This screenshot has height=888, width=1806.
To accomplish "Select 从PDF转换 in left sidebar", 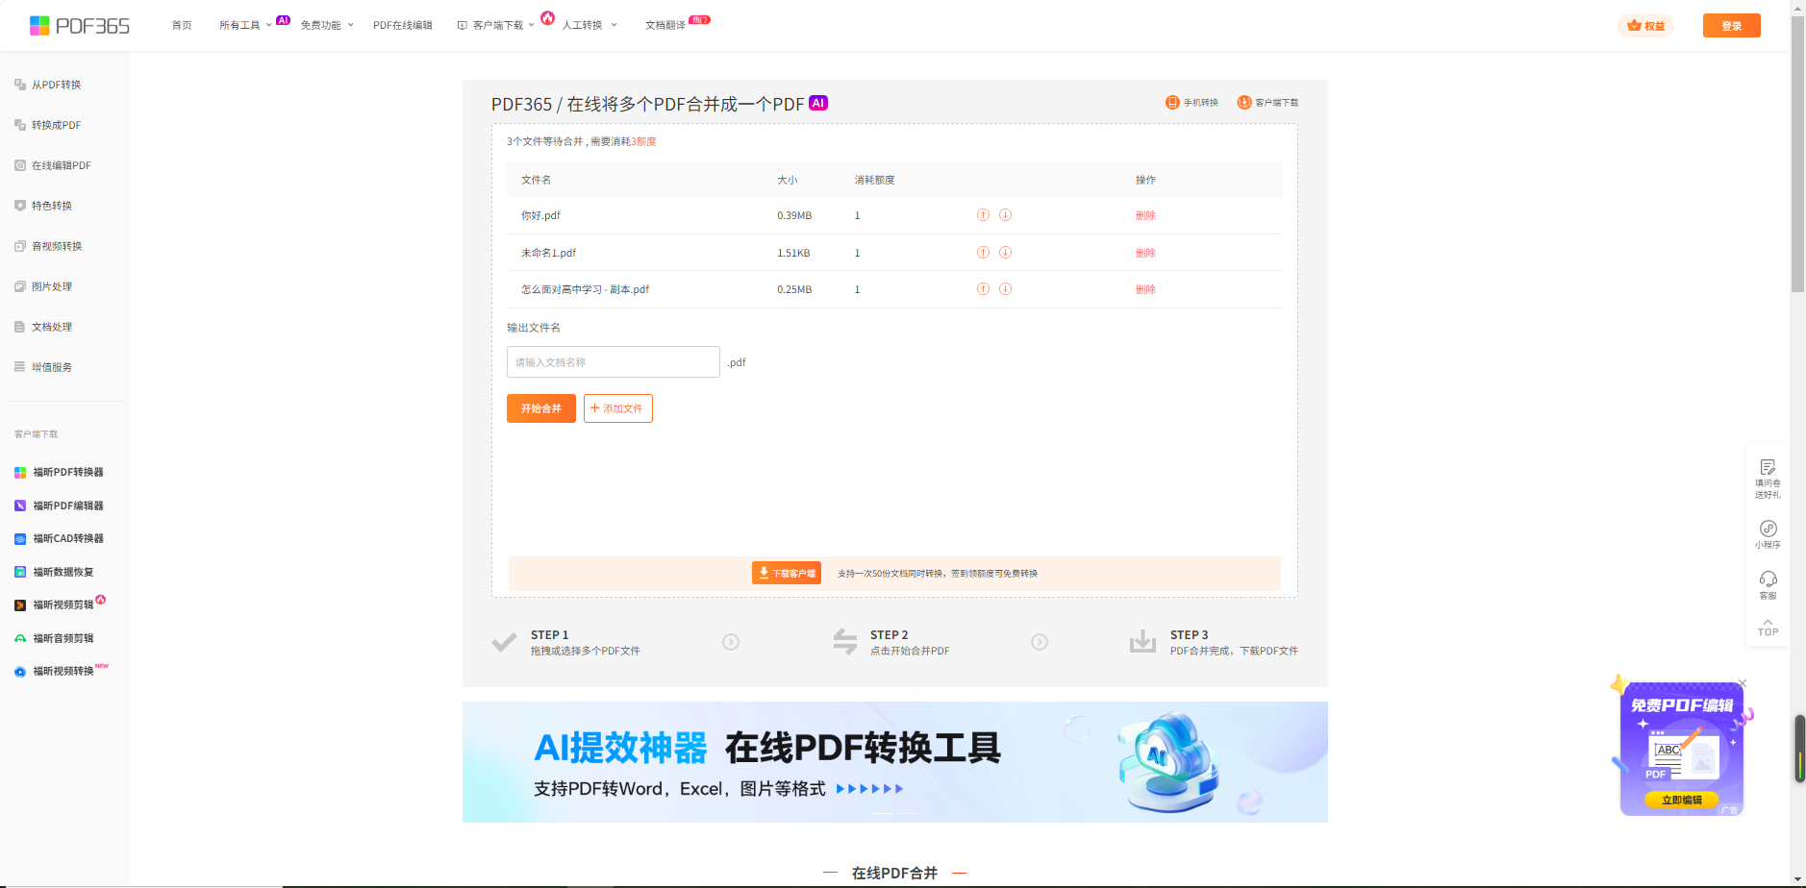I will coord(56,85).
